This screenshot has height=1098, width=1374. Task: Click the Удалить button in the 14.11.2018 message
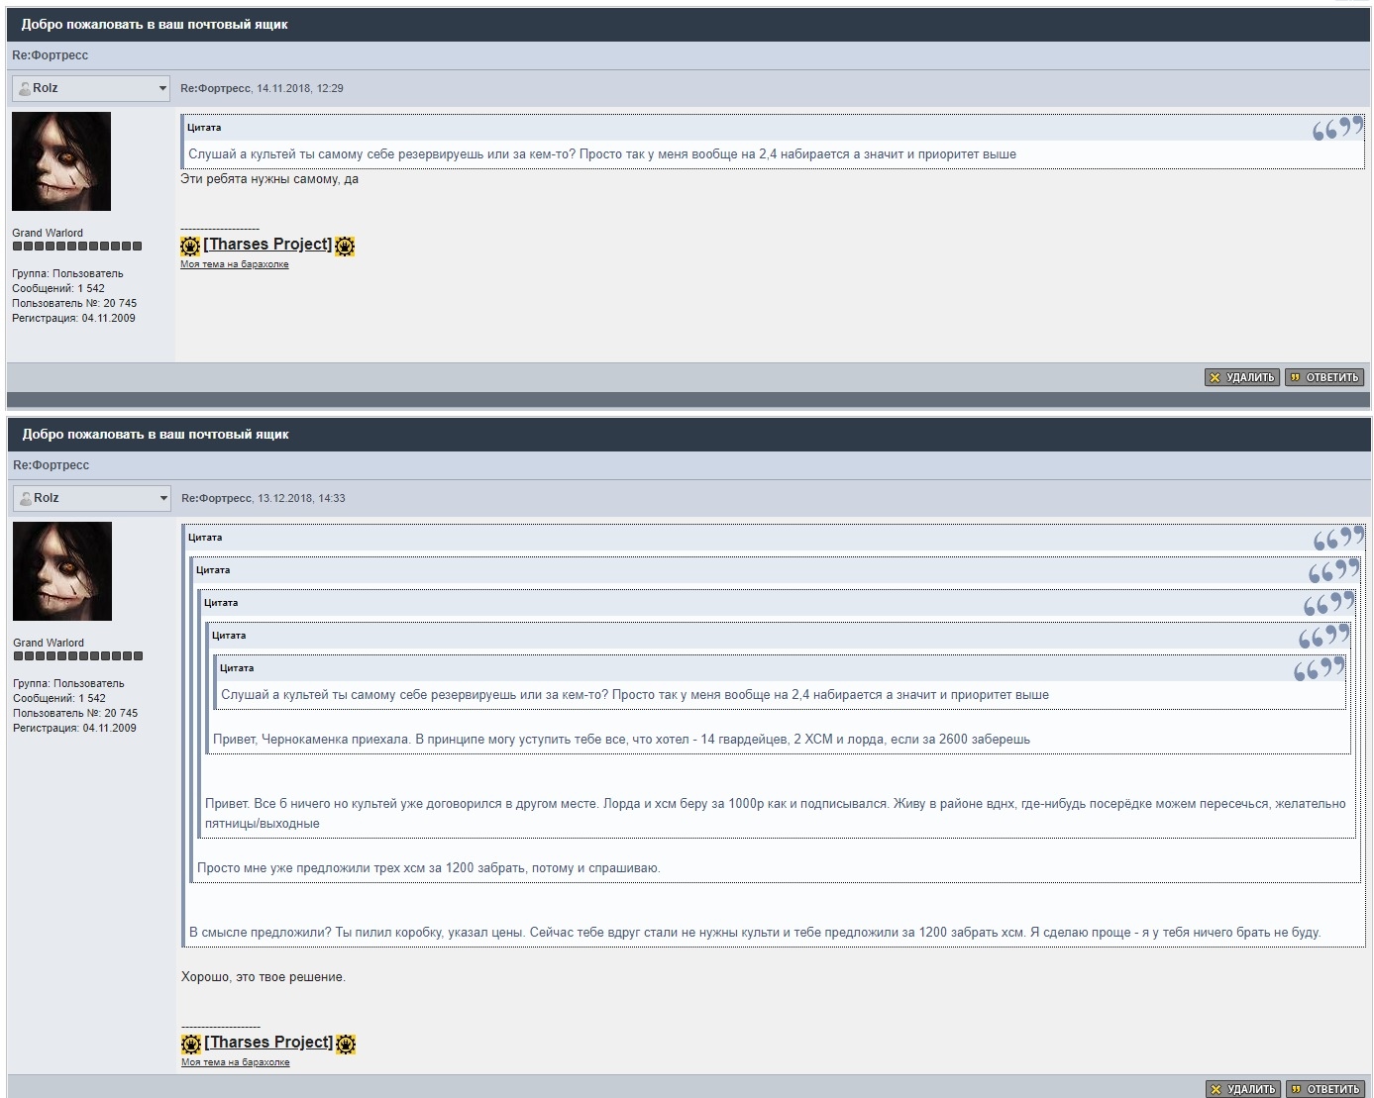[x=1242, y=377]
